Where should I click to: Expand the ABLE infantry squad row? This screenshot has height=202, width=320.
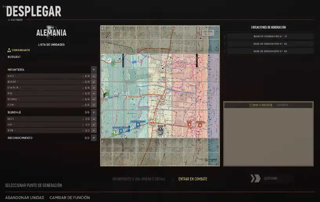click(x=94, y=76)
